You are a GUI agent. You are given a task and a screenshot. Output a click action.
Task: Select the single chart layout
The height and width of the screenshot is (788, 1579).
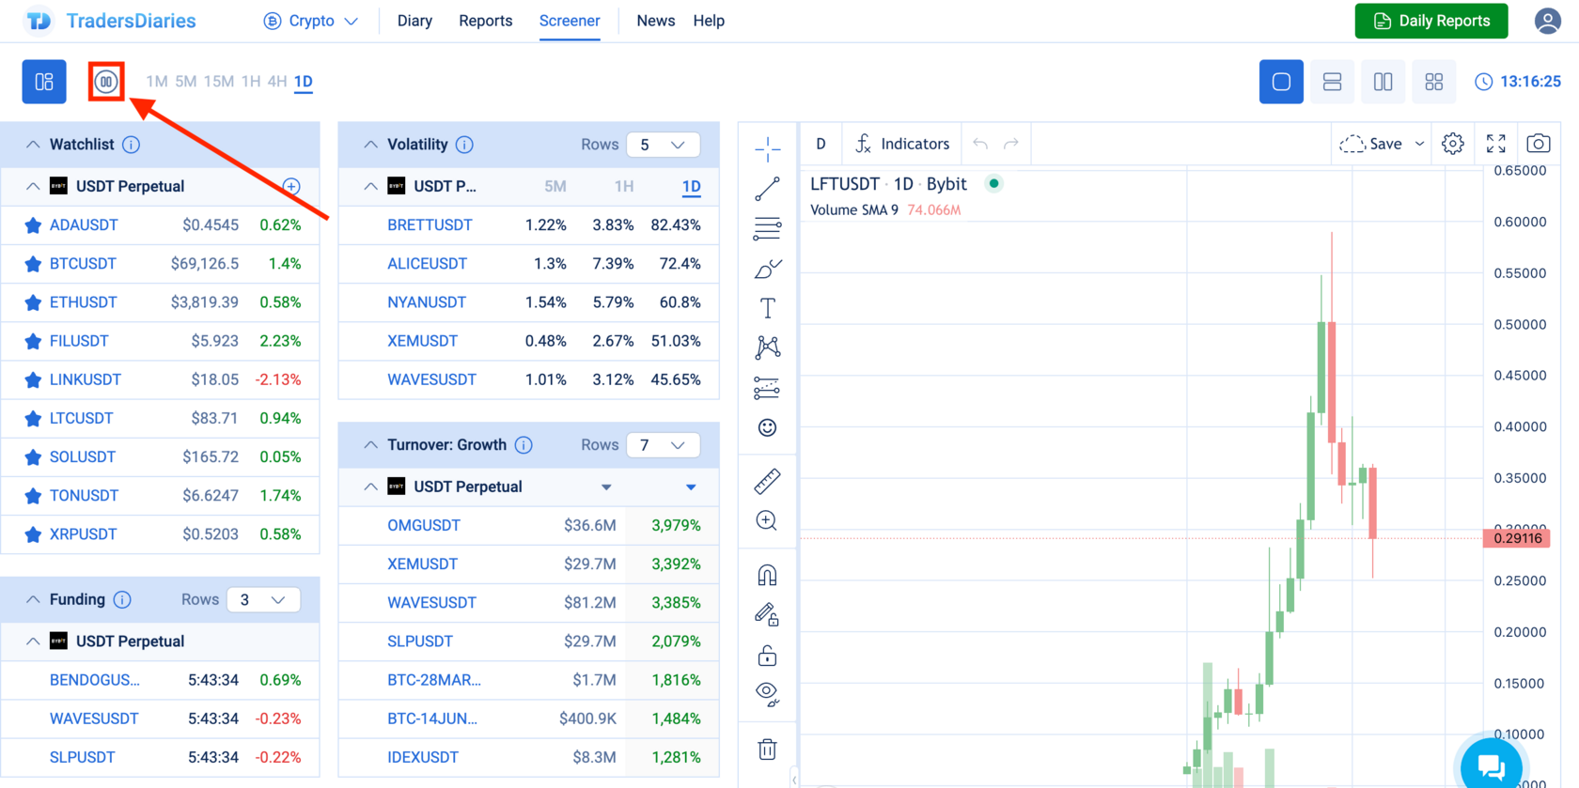point(1281,82)
